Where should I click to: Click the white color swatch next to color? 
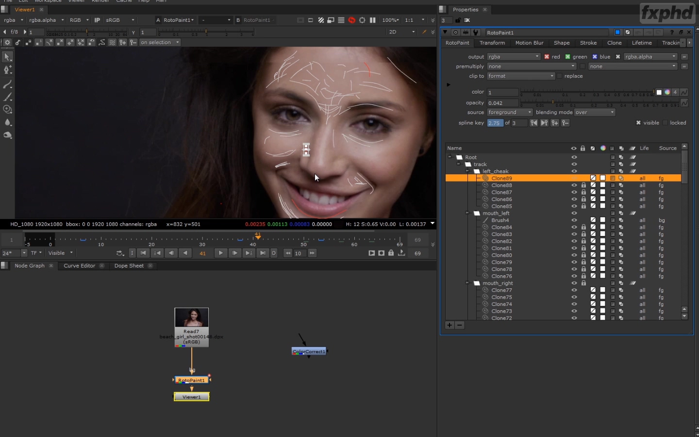click(659, 92)
